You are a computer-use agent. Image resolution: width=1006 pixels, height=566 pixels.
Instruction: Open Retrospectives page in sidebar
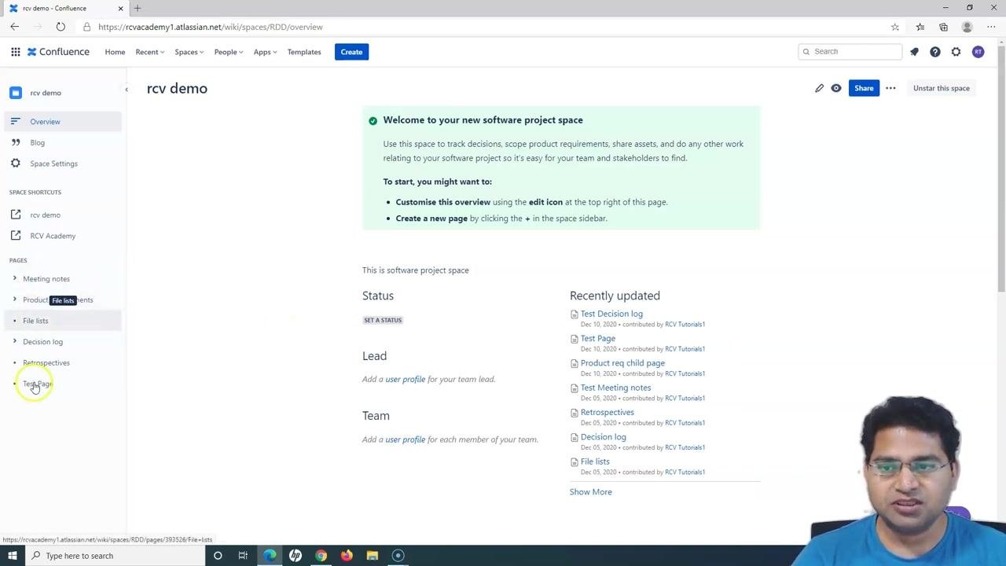pos(46,362)
